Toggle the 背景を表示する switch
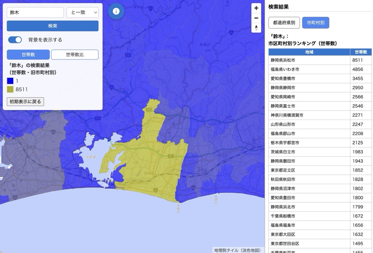 pos(15,40)
